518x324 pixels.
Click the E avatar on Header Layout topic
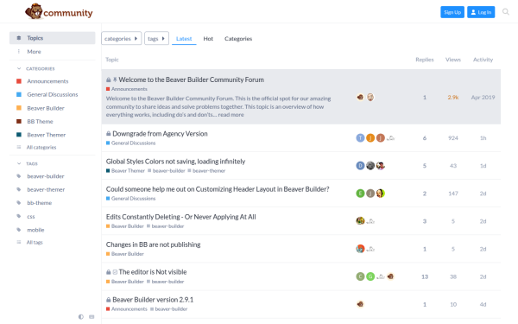pos(360,194)
